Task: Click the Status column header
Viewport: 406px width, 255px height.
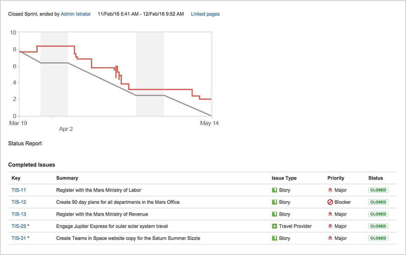Action: pyautogui.click(x=375, y=178)
